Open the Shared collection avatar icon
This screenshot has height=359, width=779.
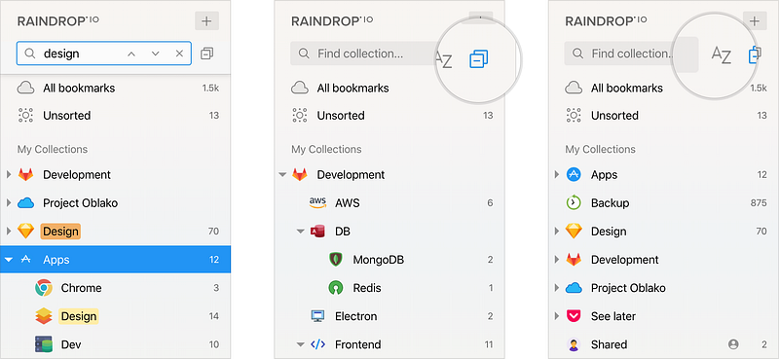click(574, 344)
